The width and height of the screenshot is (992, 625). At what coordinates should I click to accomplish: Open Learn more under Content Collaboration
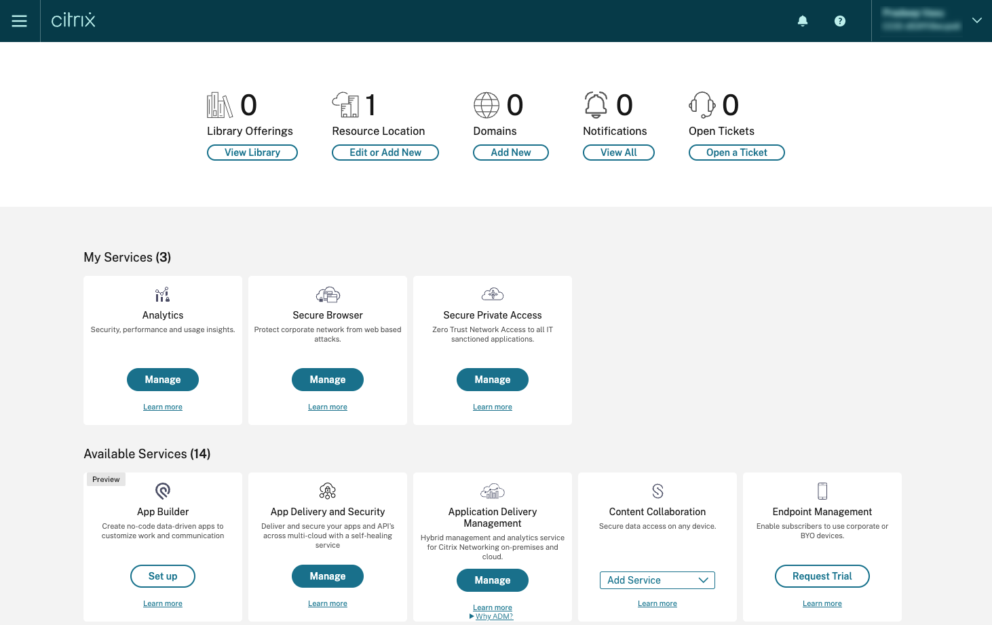click(657, 604)
